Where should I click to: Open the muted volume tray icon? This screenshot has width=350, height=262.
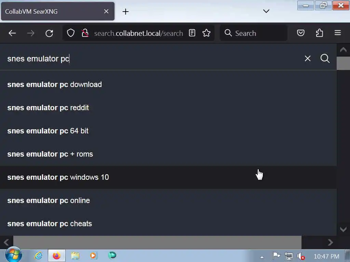301,256
